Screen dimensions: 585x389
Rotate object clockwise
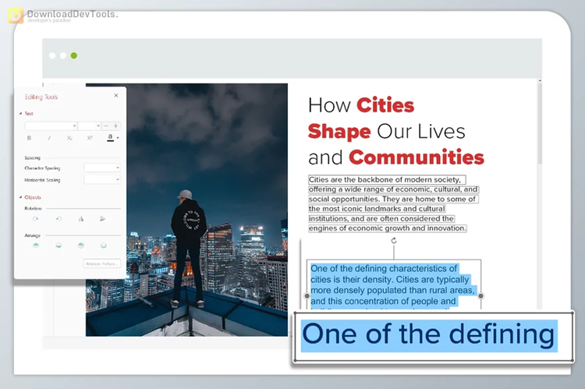[36, 219]
